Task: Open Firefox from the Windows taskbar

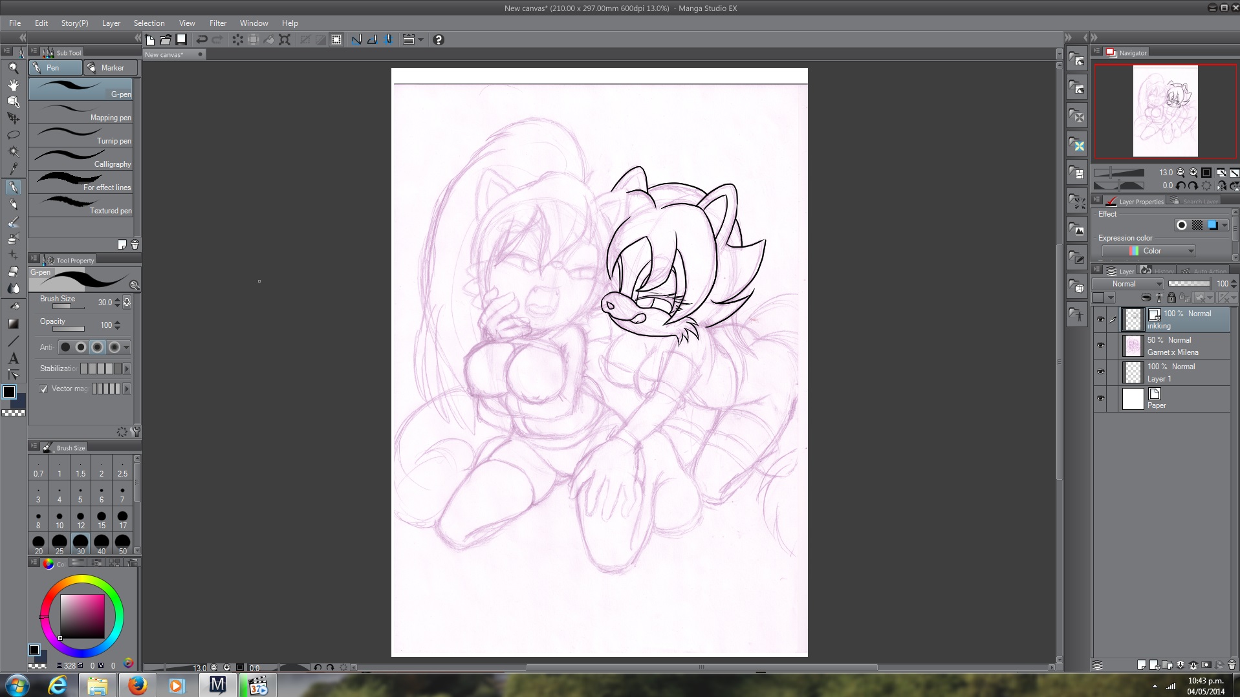Action: click(137, 685)
